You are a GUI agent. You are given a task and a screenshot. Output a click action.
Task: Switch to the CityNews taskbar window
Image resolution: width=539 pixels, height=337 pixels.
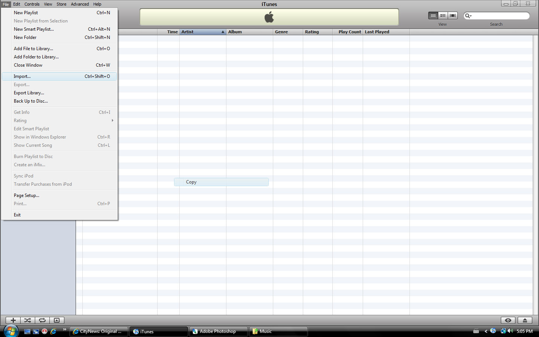pyautogui.click(x=99, y=331)
